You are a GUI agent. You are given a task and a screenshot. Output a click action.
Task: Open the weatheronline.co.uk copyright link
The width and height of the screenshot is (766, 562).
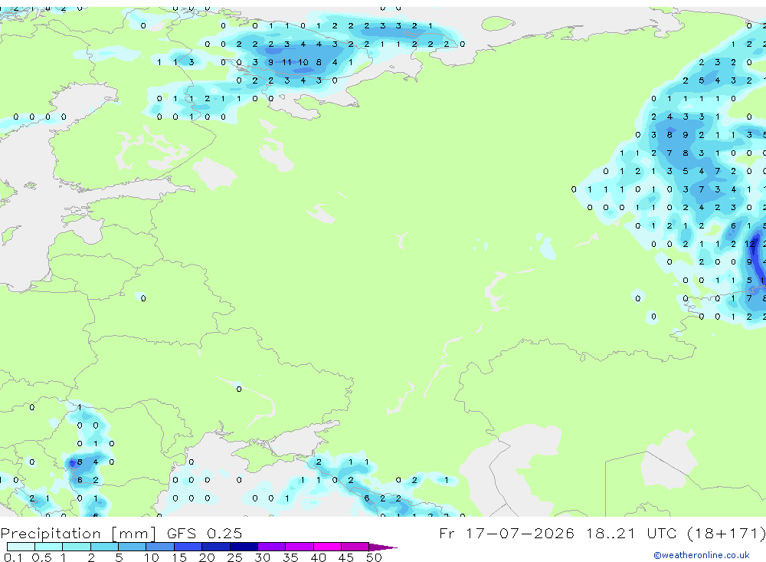pyautogui.click(x=701, y=555)
